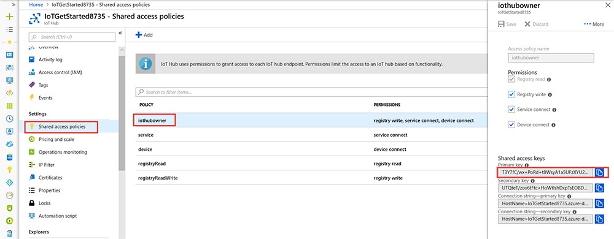Screen dimensions: 614x239
Task: Open Certificates menu item
Action: pos(45,178)
